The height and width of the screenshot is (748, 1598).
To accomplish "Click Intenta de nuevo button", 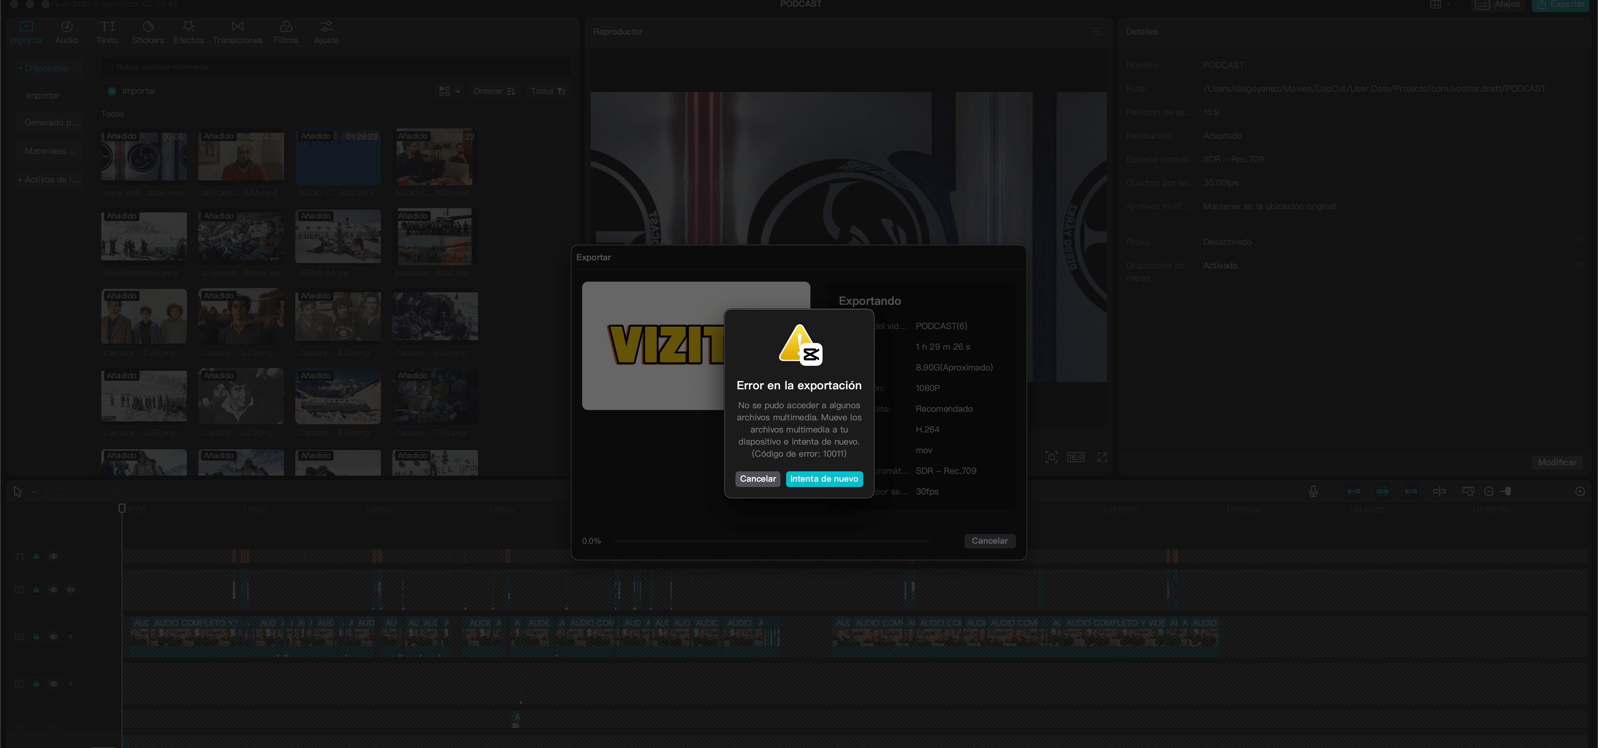I will [824, 479].
